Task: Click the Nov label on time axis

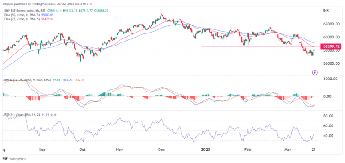Action: point(119,150)
